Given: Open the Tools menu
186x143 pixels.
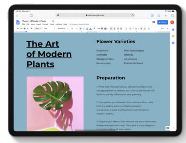Looking at the screenshot, I should pos(52,24).
